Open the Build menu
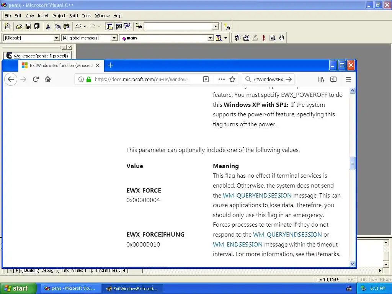This screenshot has height=294, width=392. pos(73,16)
